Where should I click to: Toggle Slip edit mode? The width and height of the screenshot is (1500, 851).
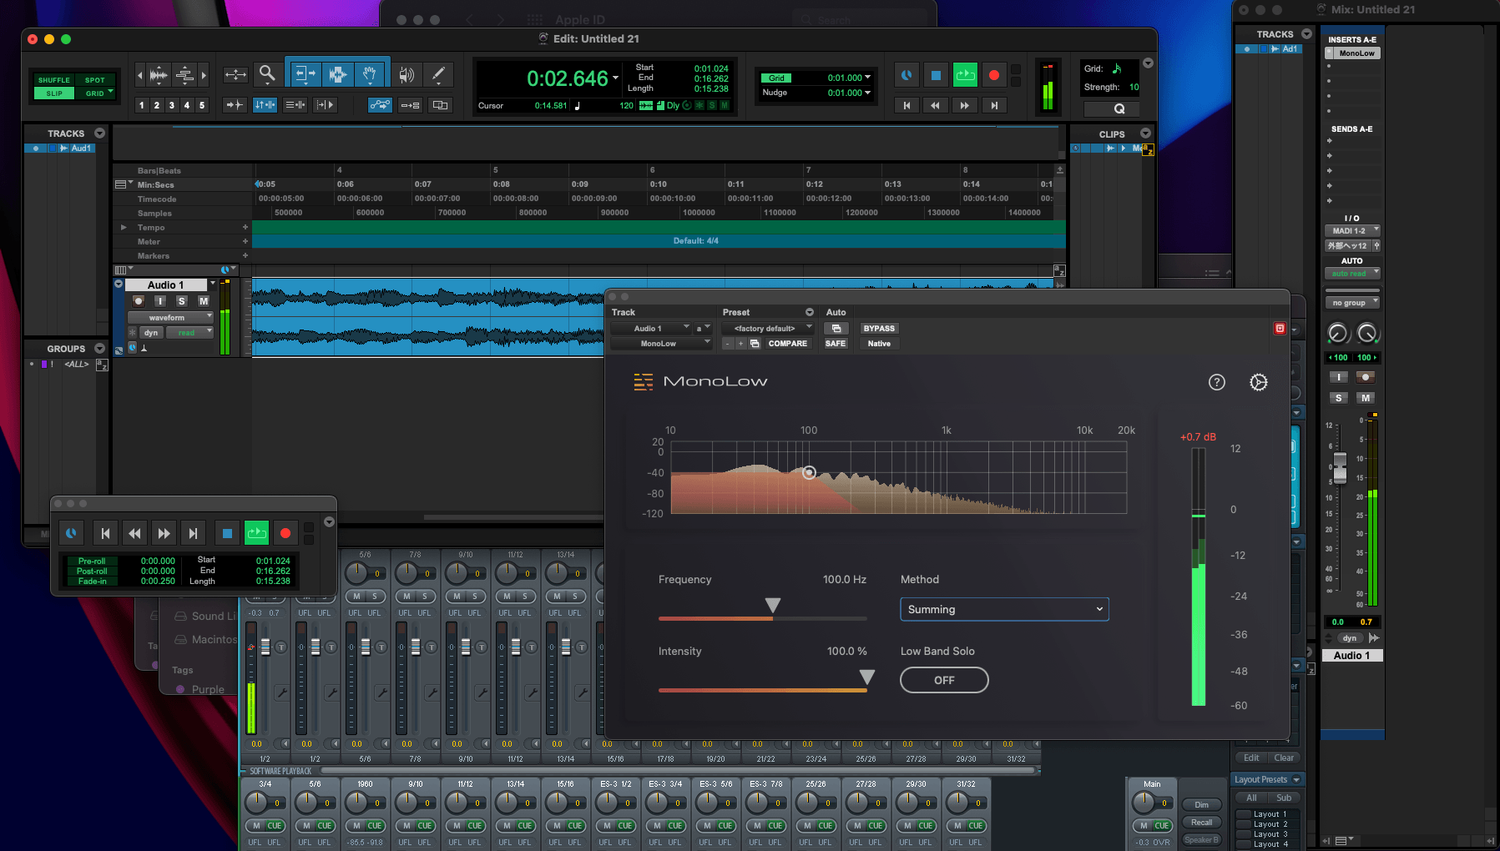pyautogui.click(x=54, y=93)
